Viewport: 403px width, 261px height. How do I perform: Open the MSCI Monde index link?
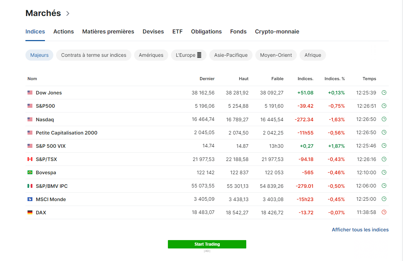51,199
